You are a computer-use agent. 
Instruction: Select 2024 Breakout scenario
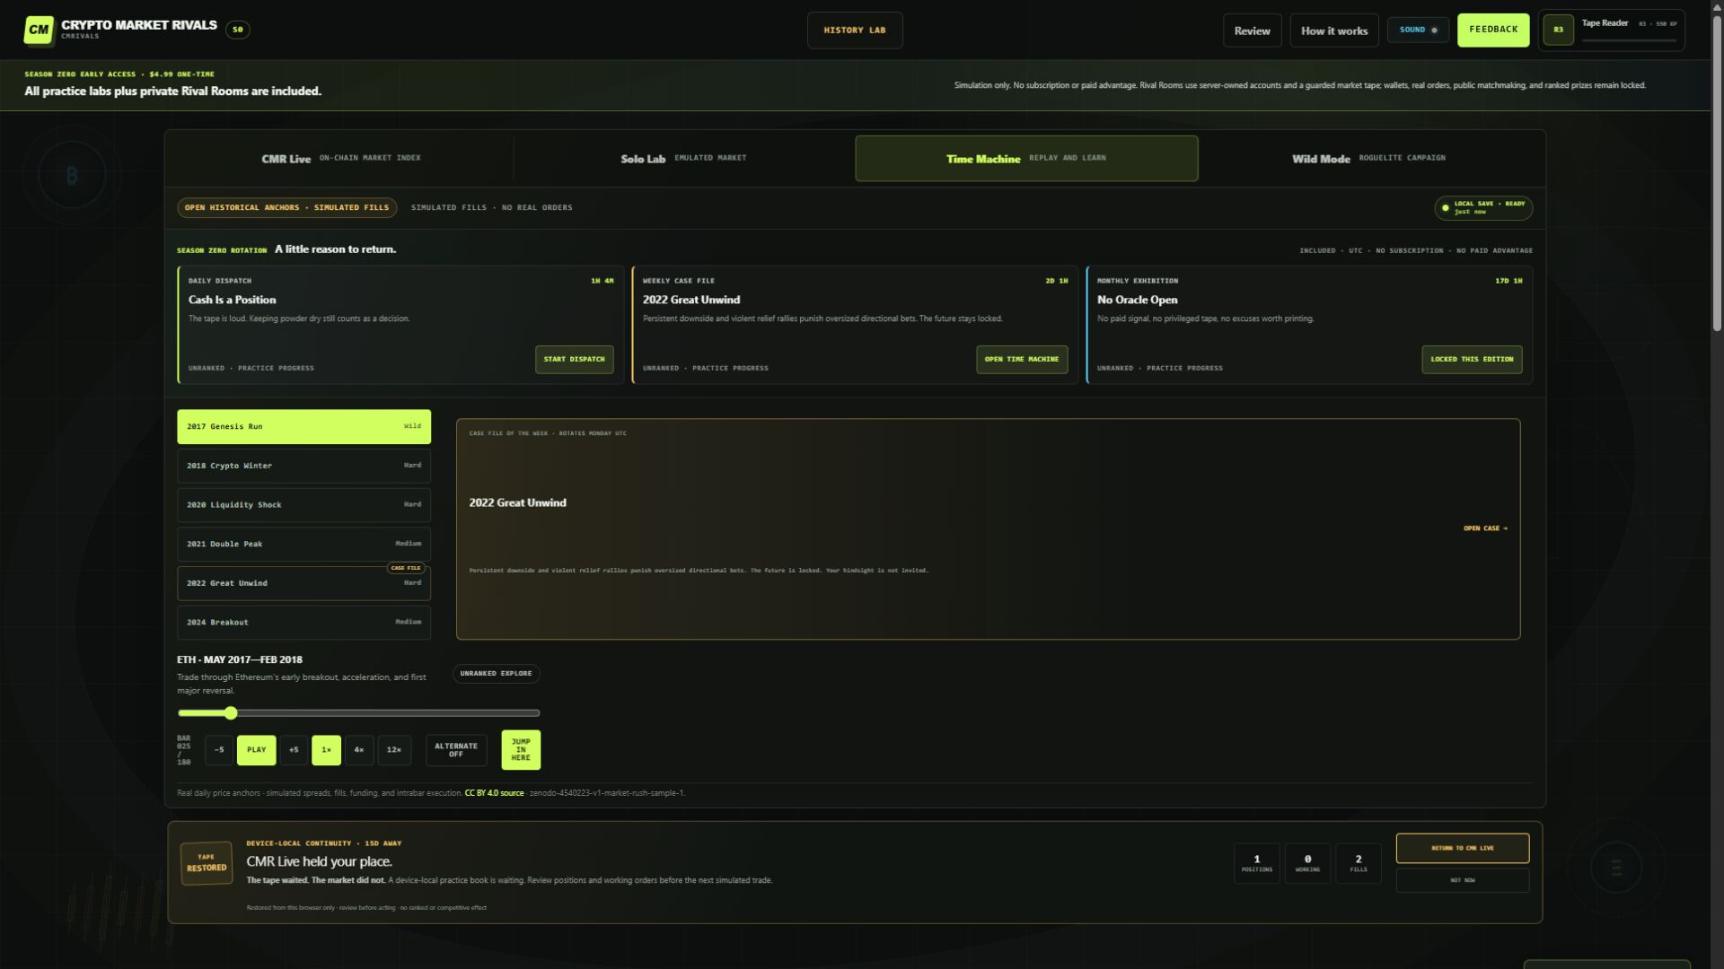[x=303, y=623]
